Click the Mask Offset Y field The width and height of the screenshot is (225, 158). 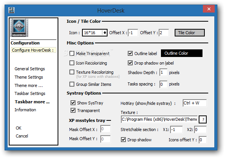click(x=106, y=139)
